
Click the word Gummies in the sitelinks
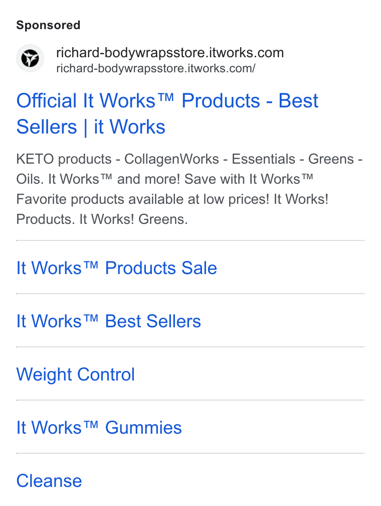(143, 428)
